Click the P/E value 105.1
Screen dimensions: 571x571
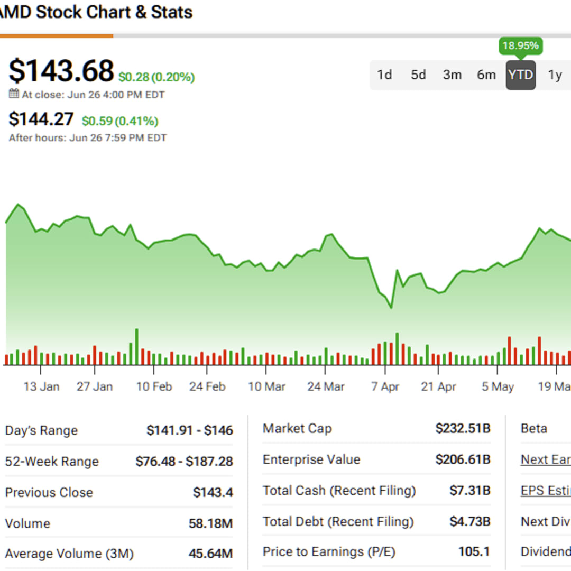tap(474, 551)
